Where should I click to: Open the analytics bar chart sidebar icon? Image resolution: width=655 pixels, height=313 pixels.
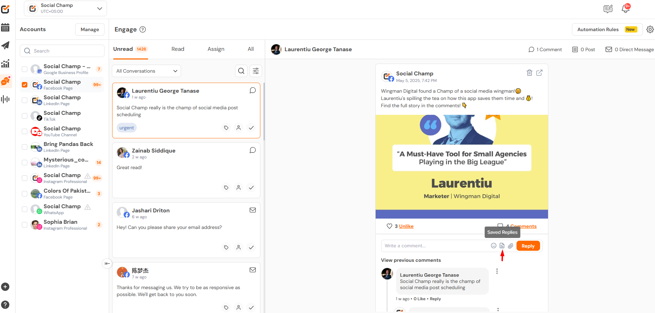pyautogui.click(x=5, y=64)
